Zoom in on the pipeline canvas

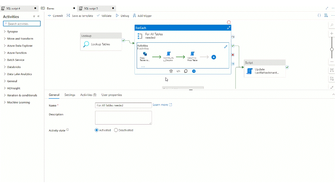332,34
